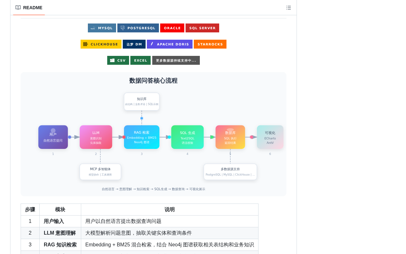This screenshot has height=254, width=406.
Task: Click the RAG 知识检索 table cell
Action: 60,245
